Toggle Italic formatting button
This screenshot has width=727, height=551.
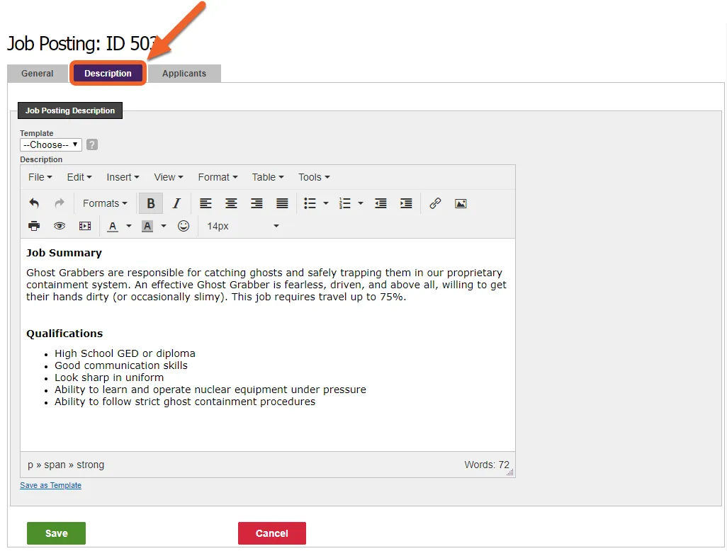(x=176, y=203)
